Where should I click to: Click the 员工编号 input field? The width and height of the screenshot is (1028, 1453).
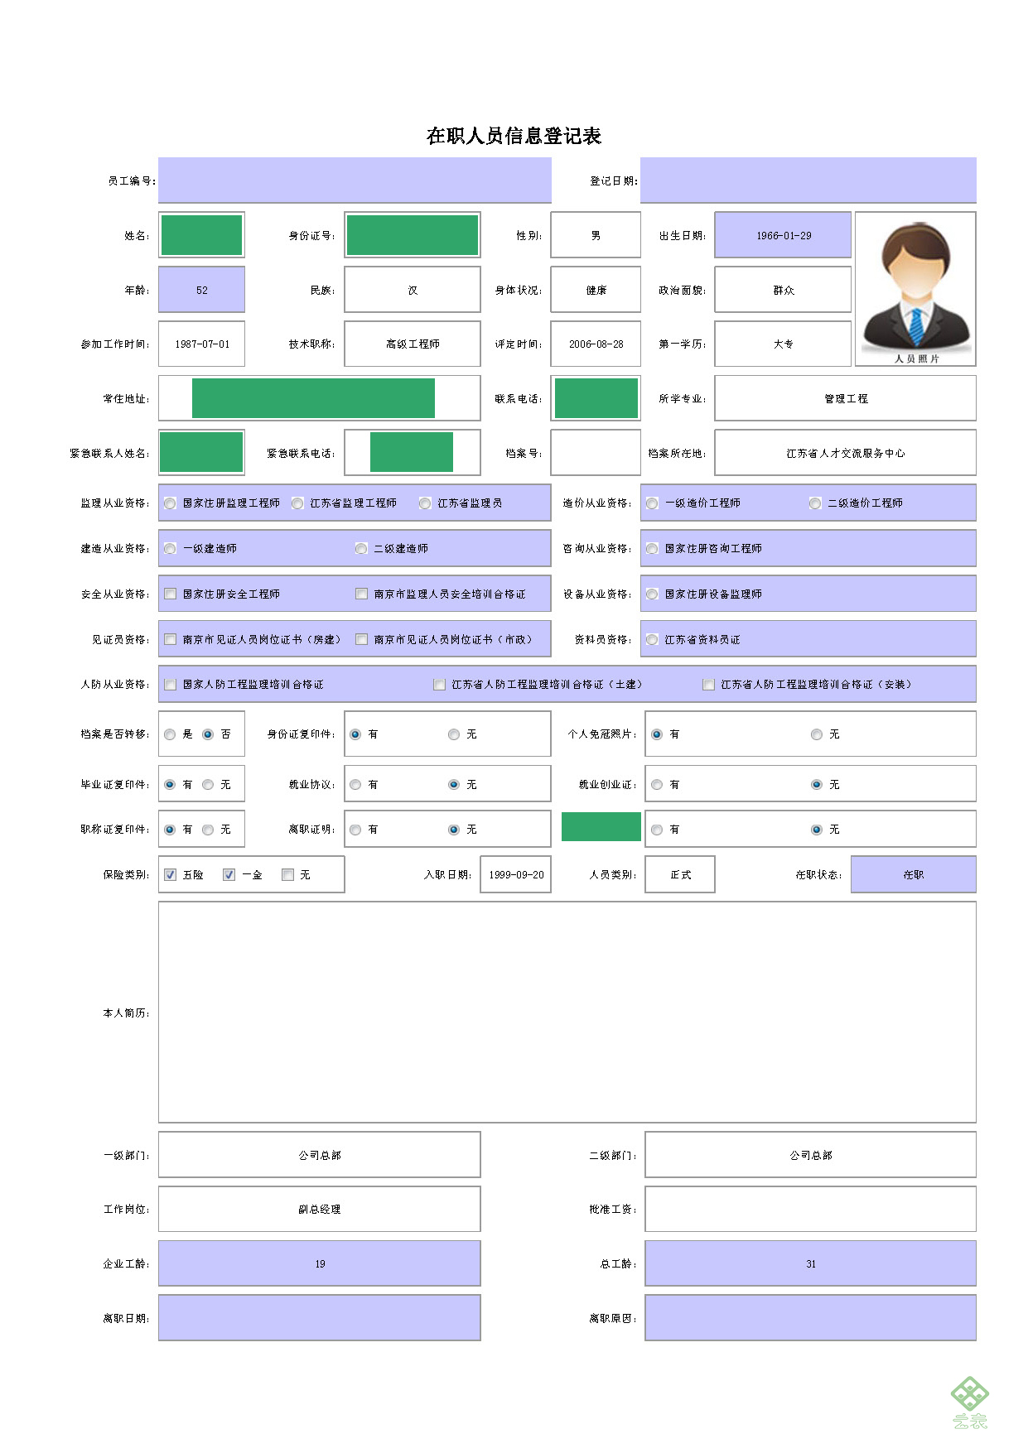(355, 180)
